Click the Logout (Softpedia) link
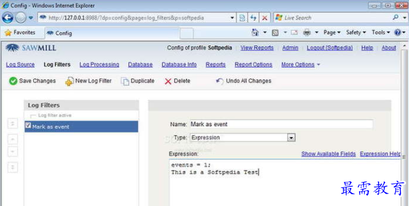Screen dimensions: 409x206 click(330, 48)
